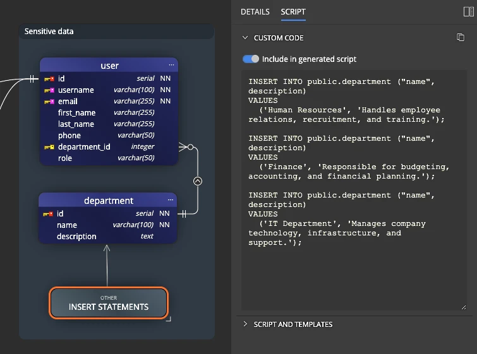Screen dimensions: 477x354
Task: Select the INSERT STATEMENTS note object
Action: pyautogui.click(x=109, y=303)
